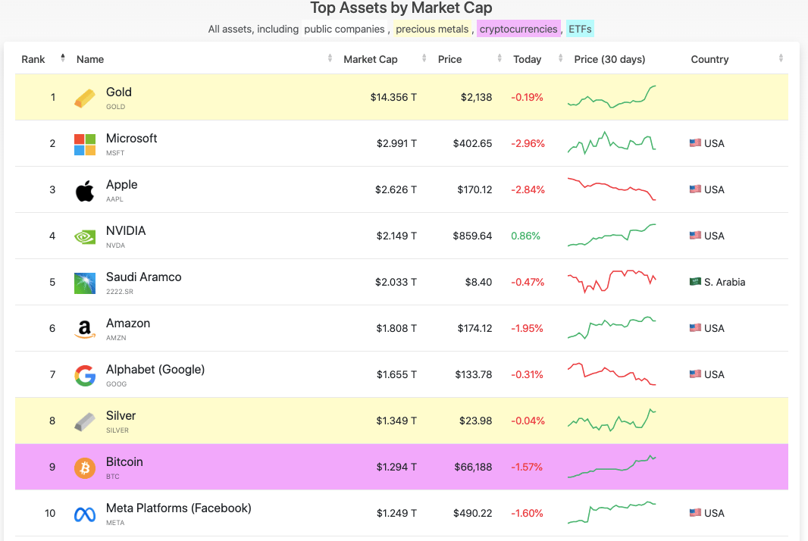
Task: Click the Amazon 30-day price chart
Action: pos(612,327)
